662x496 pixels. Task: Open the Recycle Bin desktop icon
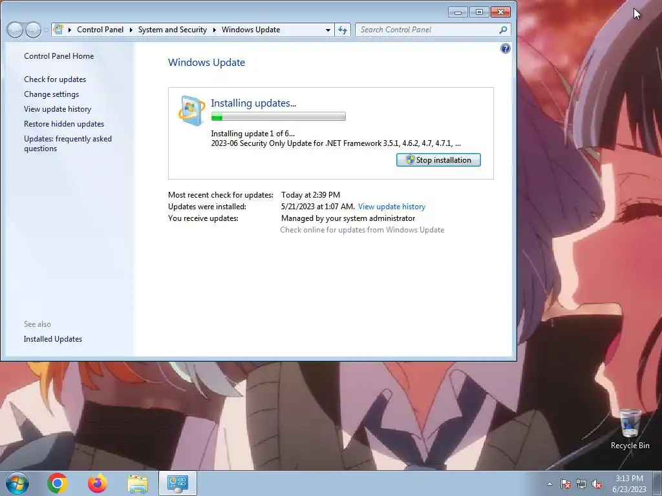[630, 429]
